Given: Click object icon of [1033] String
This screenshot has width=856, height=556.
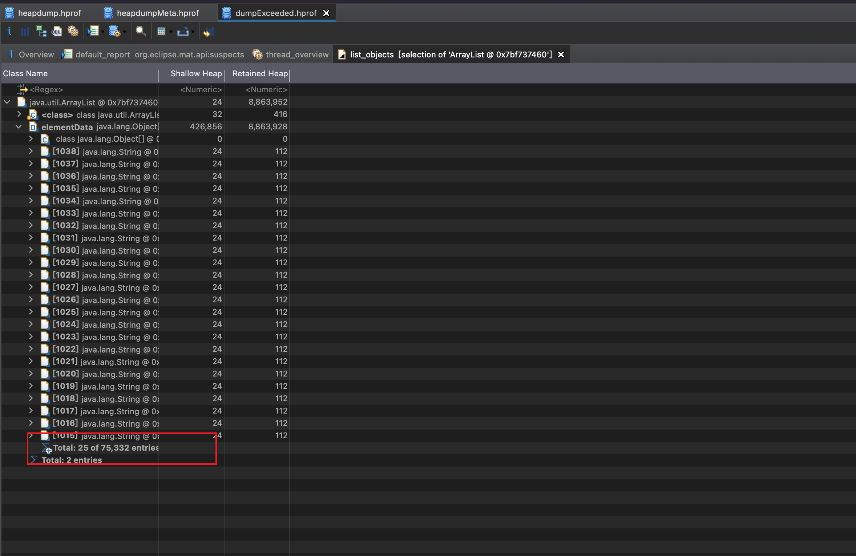Looking at the screenshot, I should click(45, 213).
